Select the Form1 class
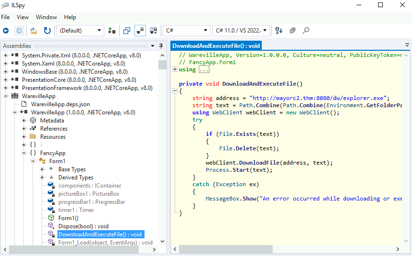The height and width of the screenshot is (256, 412). [x=57, y=161]
